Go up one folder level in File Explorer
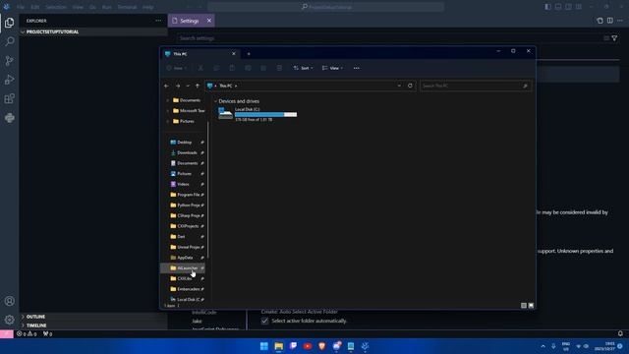 pyautogui.click(x=198, y=86)
